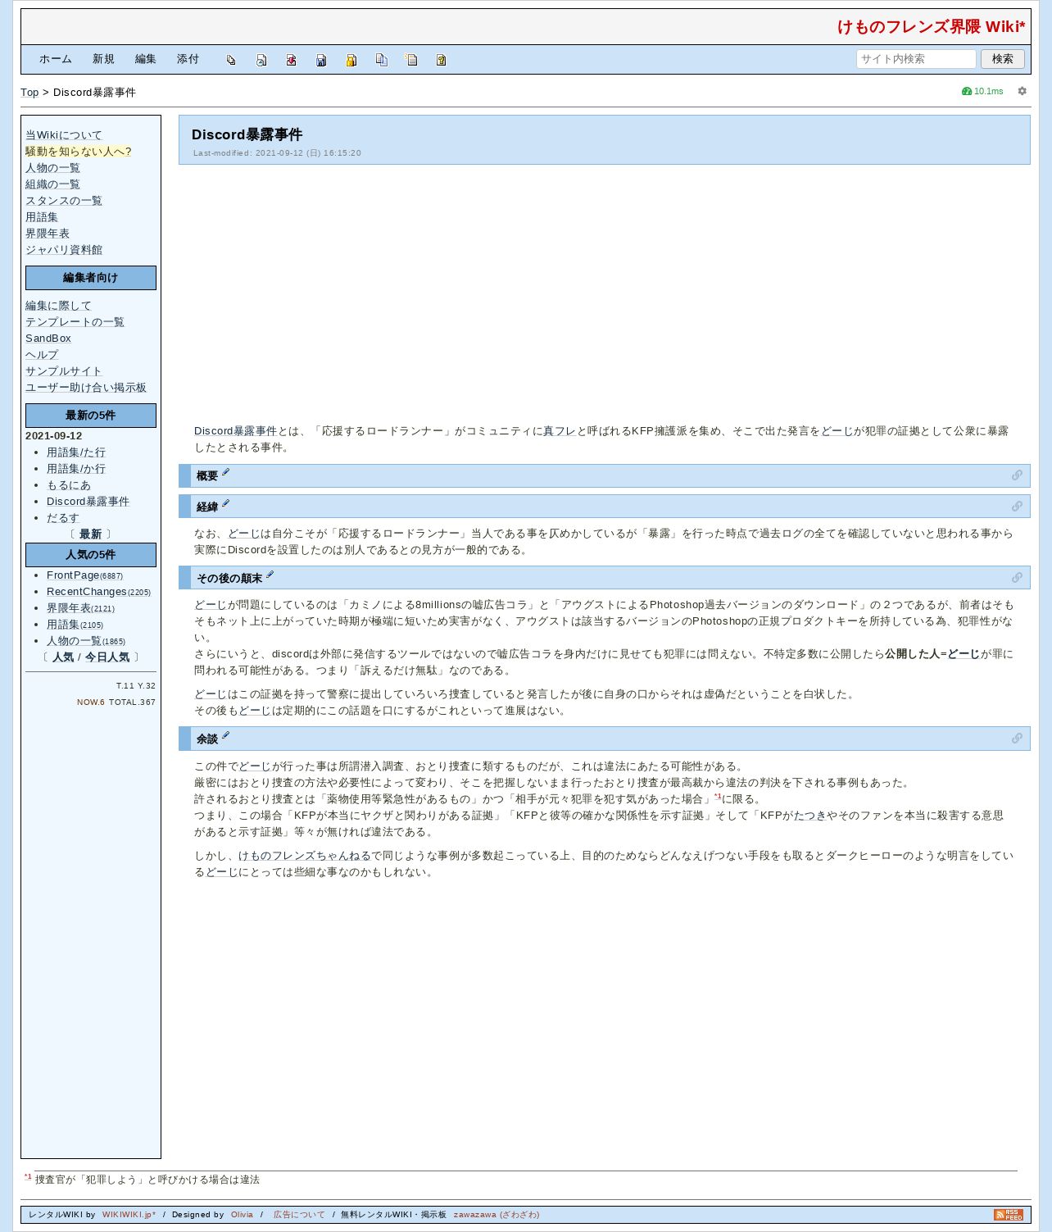Click the anchor link icon in 余談 heading
This screenshot has height=1232, width=1052.
coord(1017,739)
